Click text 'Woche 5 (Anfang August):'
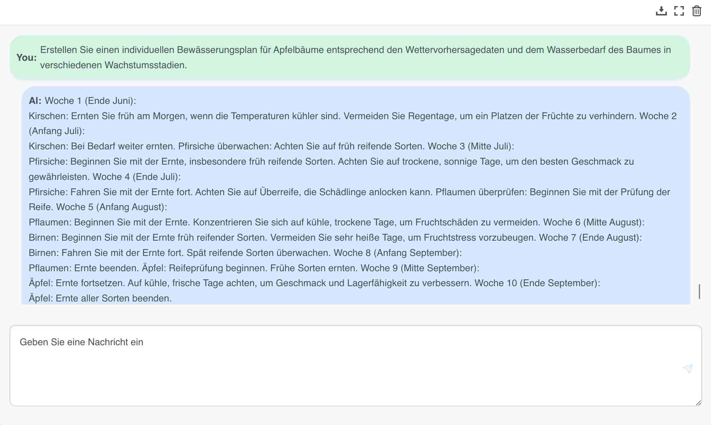Image resolution: width=711 pixels, height=425 pixels. click(112, 207)
